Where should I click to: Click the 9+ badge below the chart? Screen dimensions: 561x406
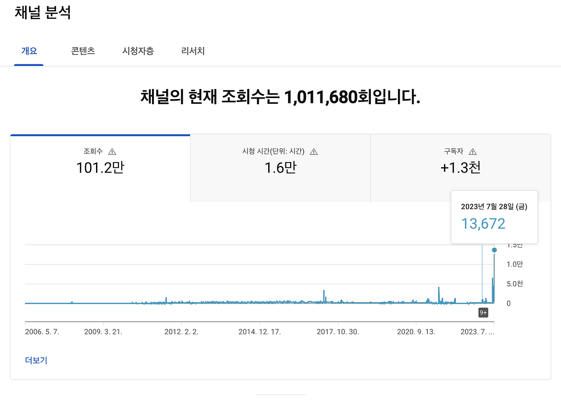483,312
